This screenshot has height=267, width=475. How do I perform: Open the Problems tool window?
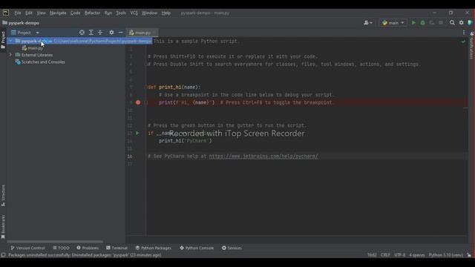(88, 248)
